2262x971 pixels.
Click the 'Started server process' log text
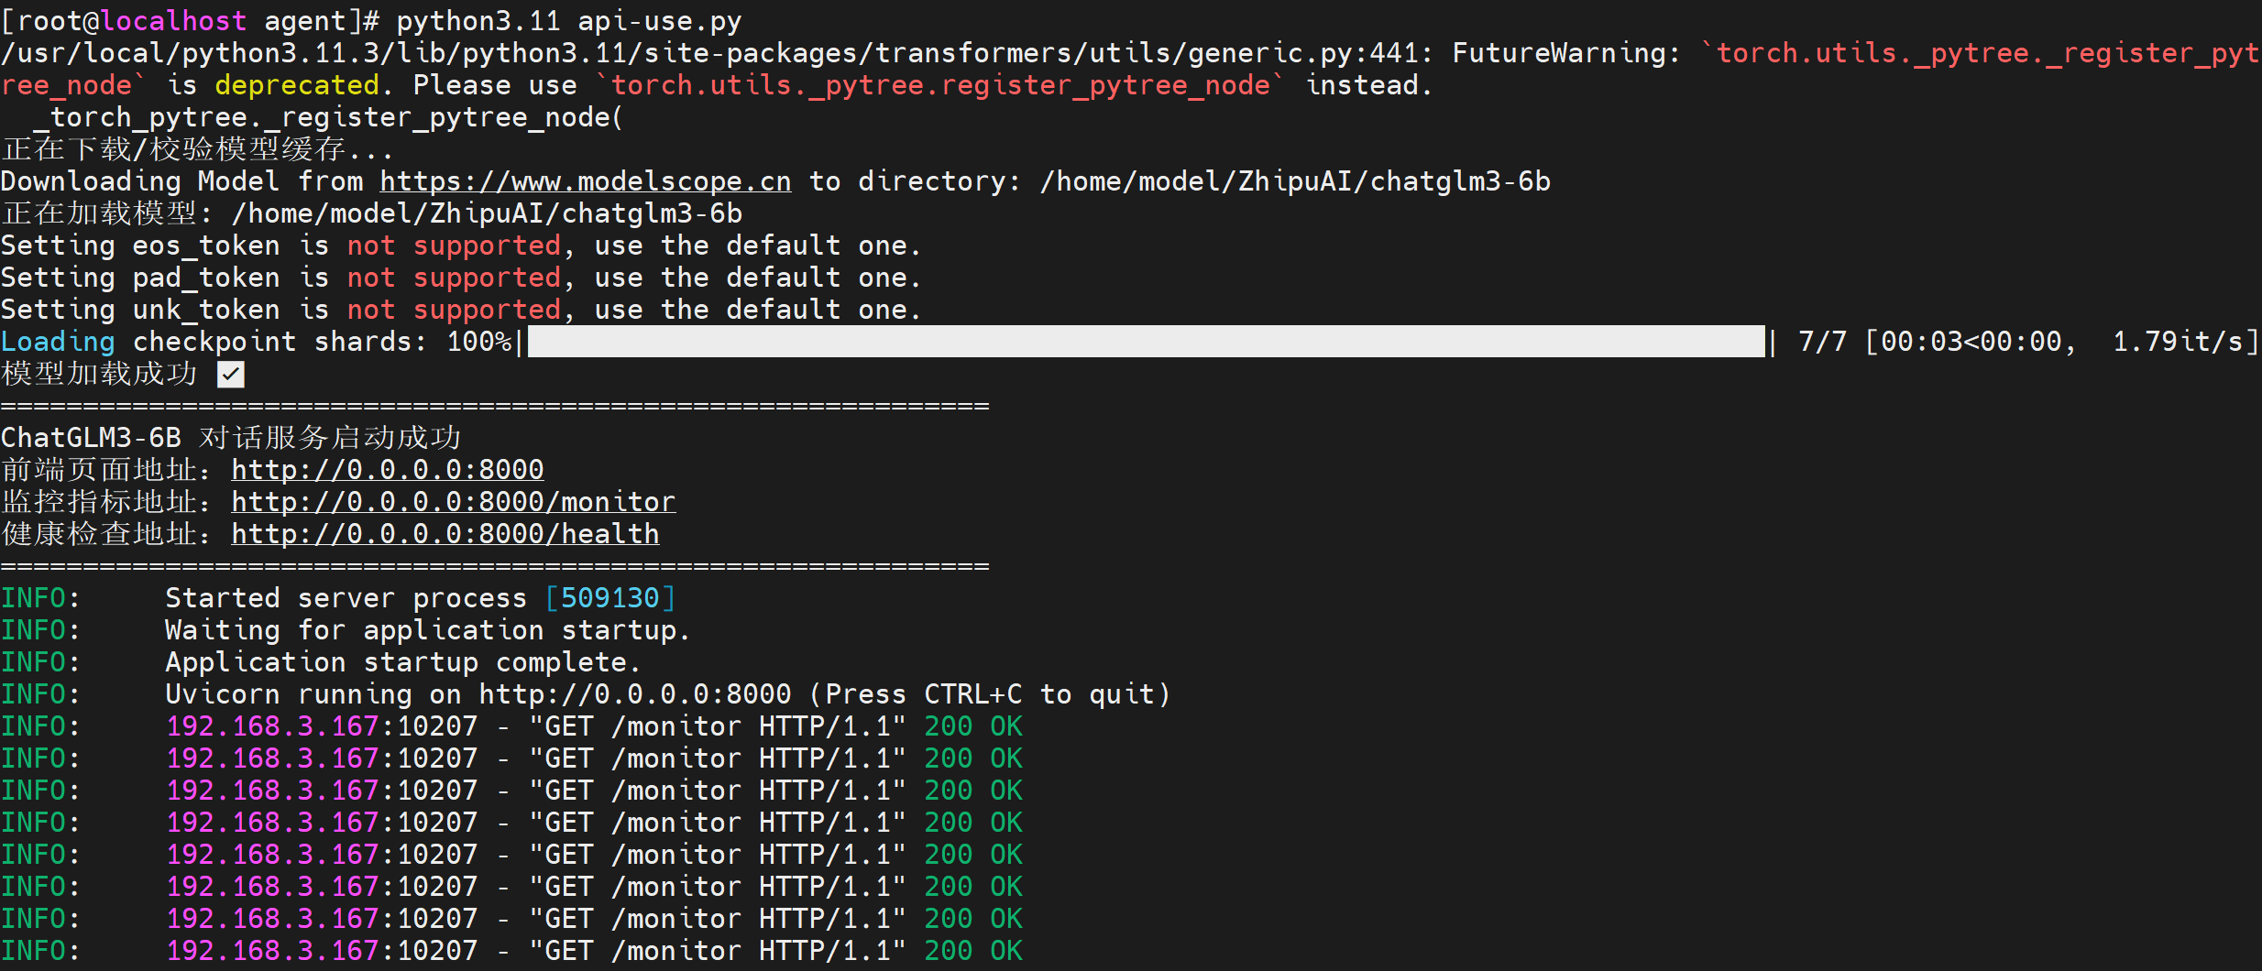tap(346, 598)
